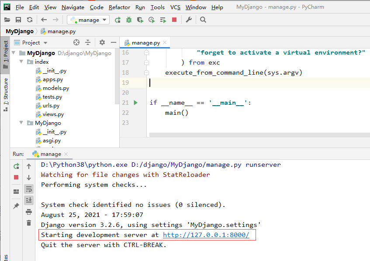Image resolution: width=370 pixels, height=261 pixels.
Task: Click the green run gutter arrow on line 21
Action: click(x=136, y=103)
